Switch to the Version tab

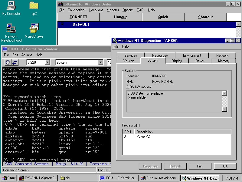[x=129, y=61]
